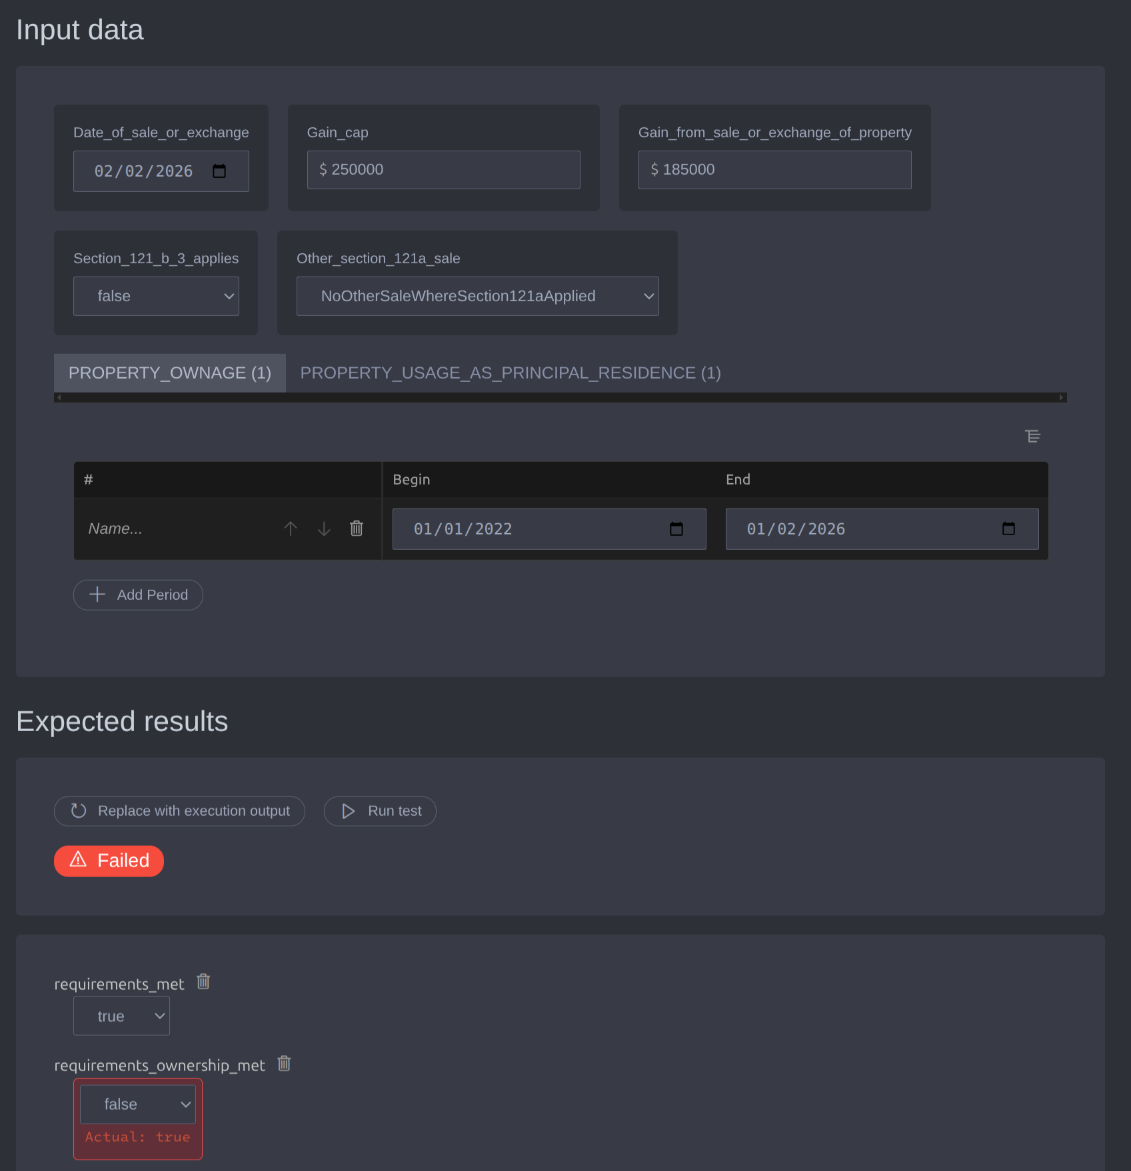
Task: Click the table layout icon above the table
Action: 1032,436
